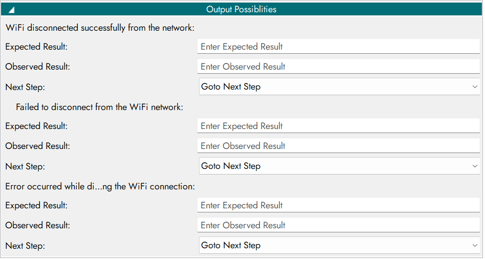Click the truncated 'Error occurred while di...ng' label
Screen dimensions: 485x259
[x=100, y=186]
